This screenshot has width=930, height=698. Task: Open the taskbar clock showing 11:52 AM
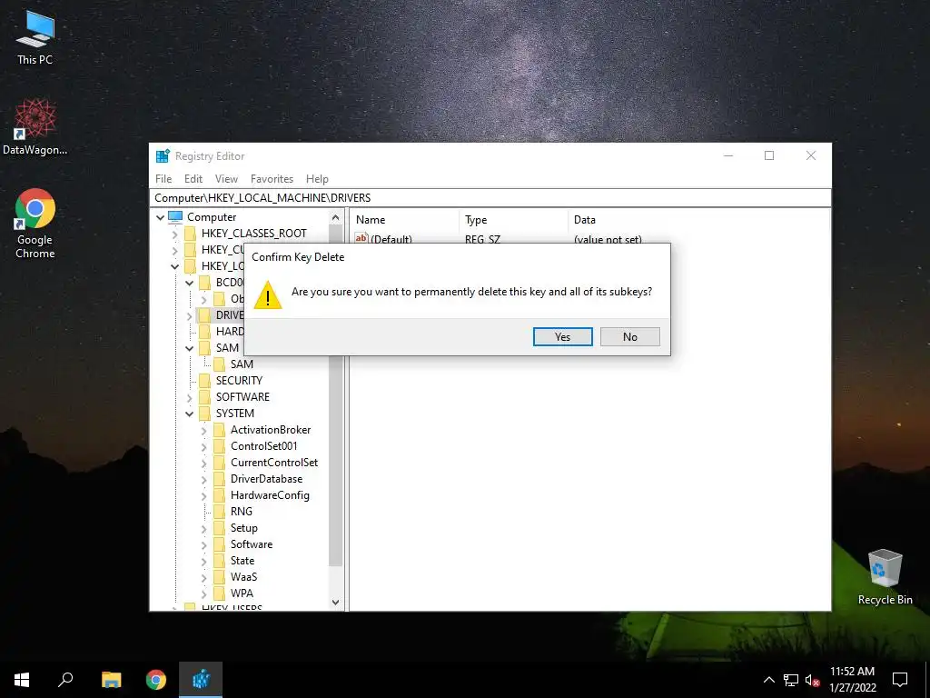[x=852, y=680]
